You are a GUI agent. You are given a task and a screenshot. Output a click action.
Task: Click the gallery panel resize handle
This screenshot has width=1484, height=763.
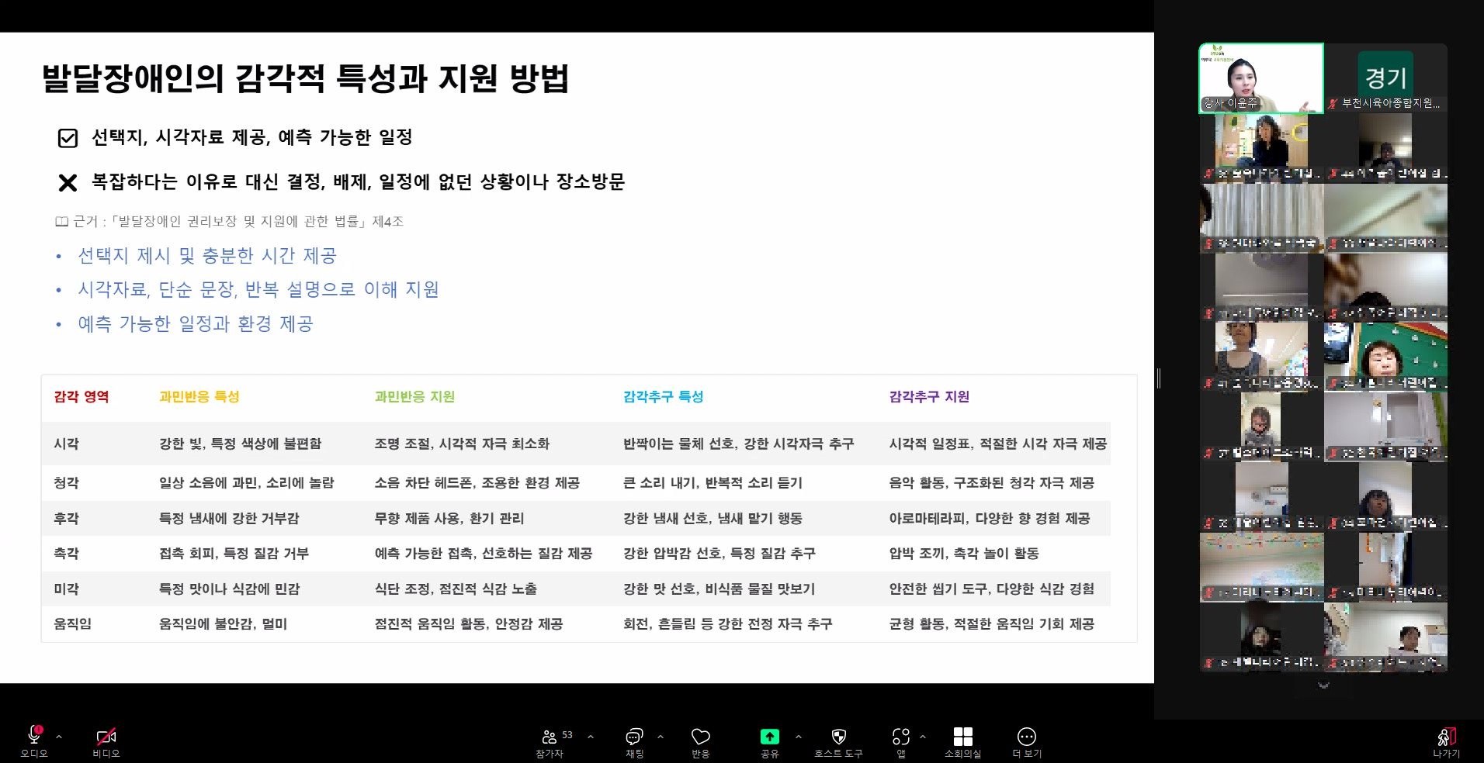point(1158,378)
